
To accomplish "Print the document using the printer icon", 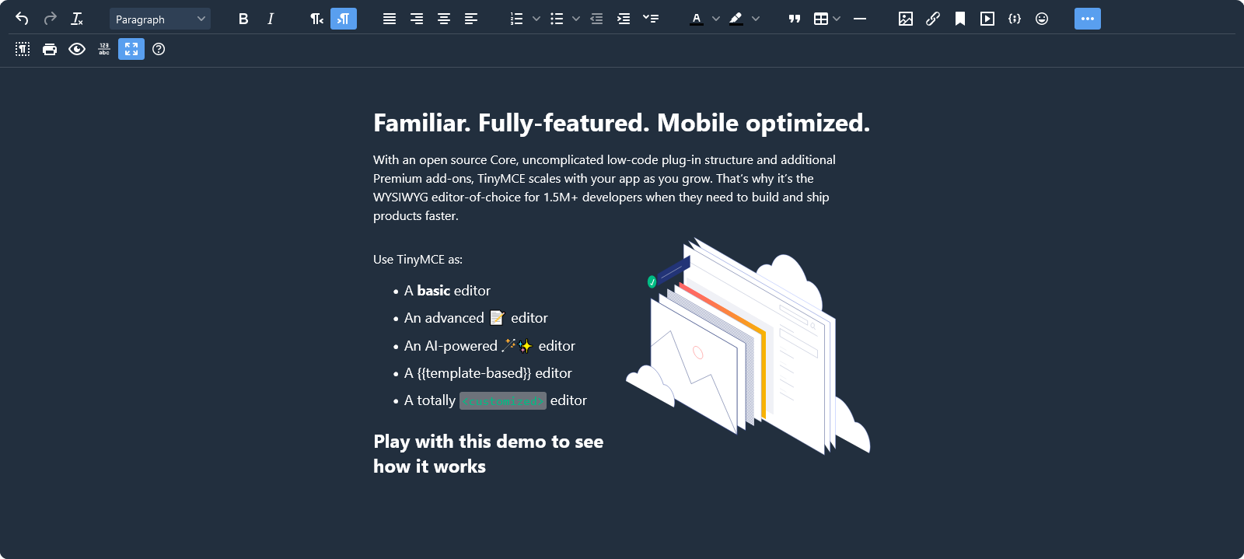I will tap(50, 49).
